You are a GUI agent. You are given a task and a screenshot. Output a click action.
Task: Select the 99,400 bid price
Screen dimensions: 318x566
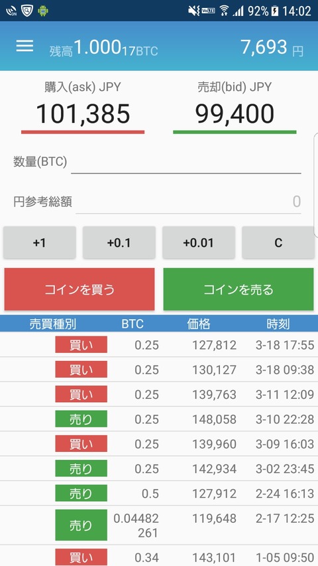(x=235, y=113)
